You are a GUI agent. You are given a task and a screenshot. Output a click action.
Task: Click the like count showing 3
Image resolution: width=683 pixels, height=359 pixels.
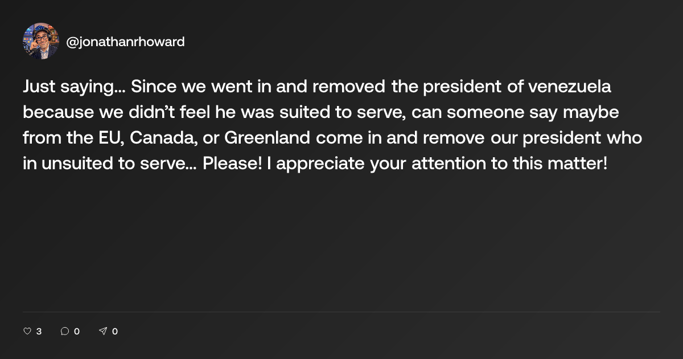[x=39, y=331]
